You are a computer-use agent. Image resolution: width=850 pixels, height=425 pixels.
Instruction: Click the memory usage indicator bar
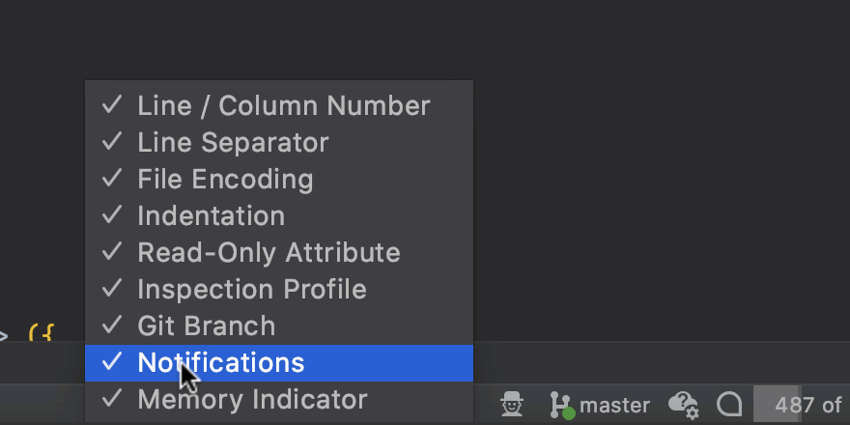coord(800,405)
